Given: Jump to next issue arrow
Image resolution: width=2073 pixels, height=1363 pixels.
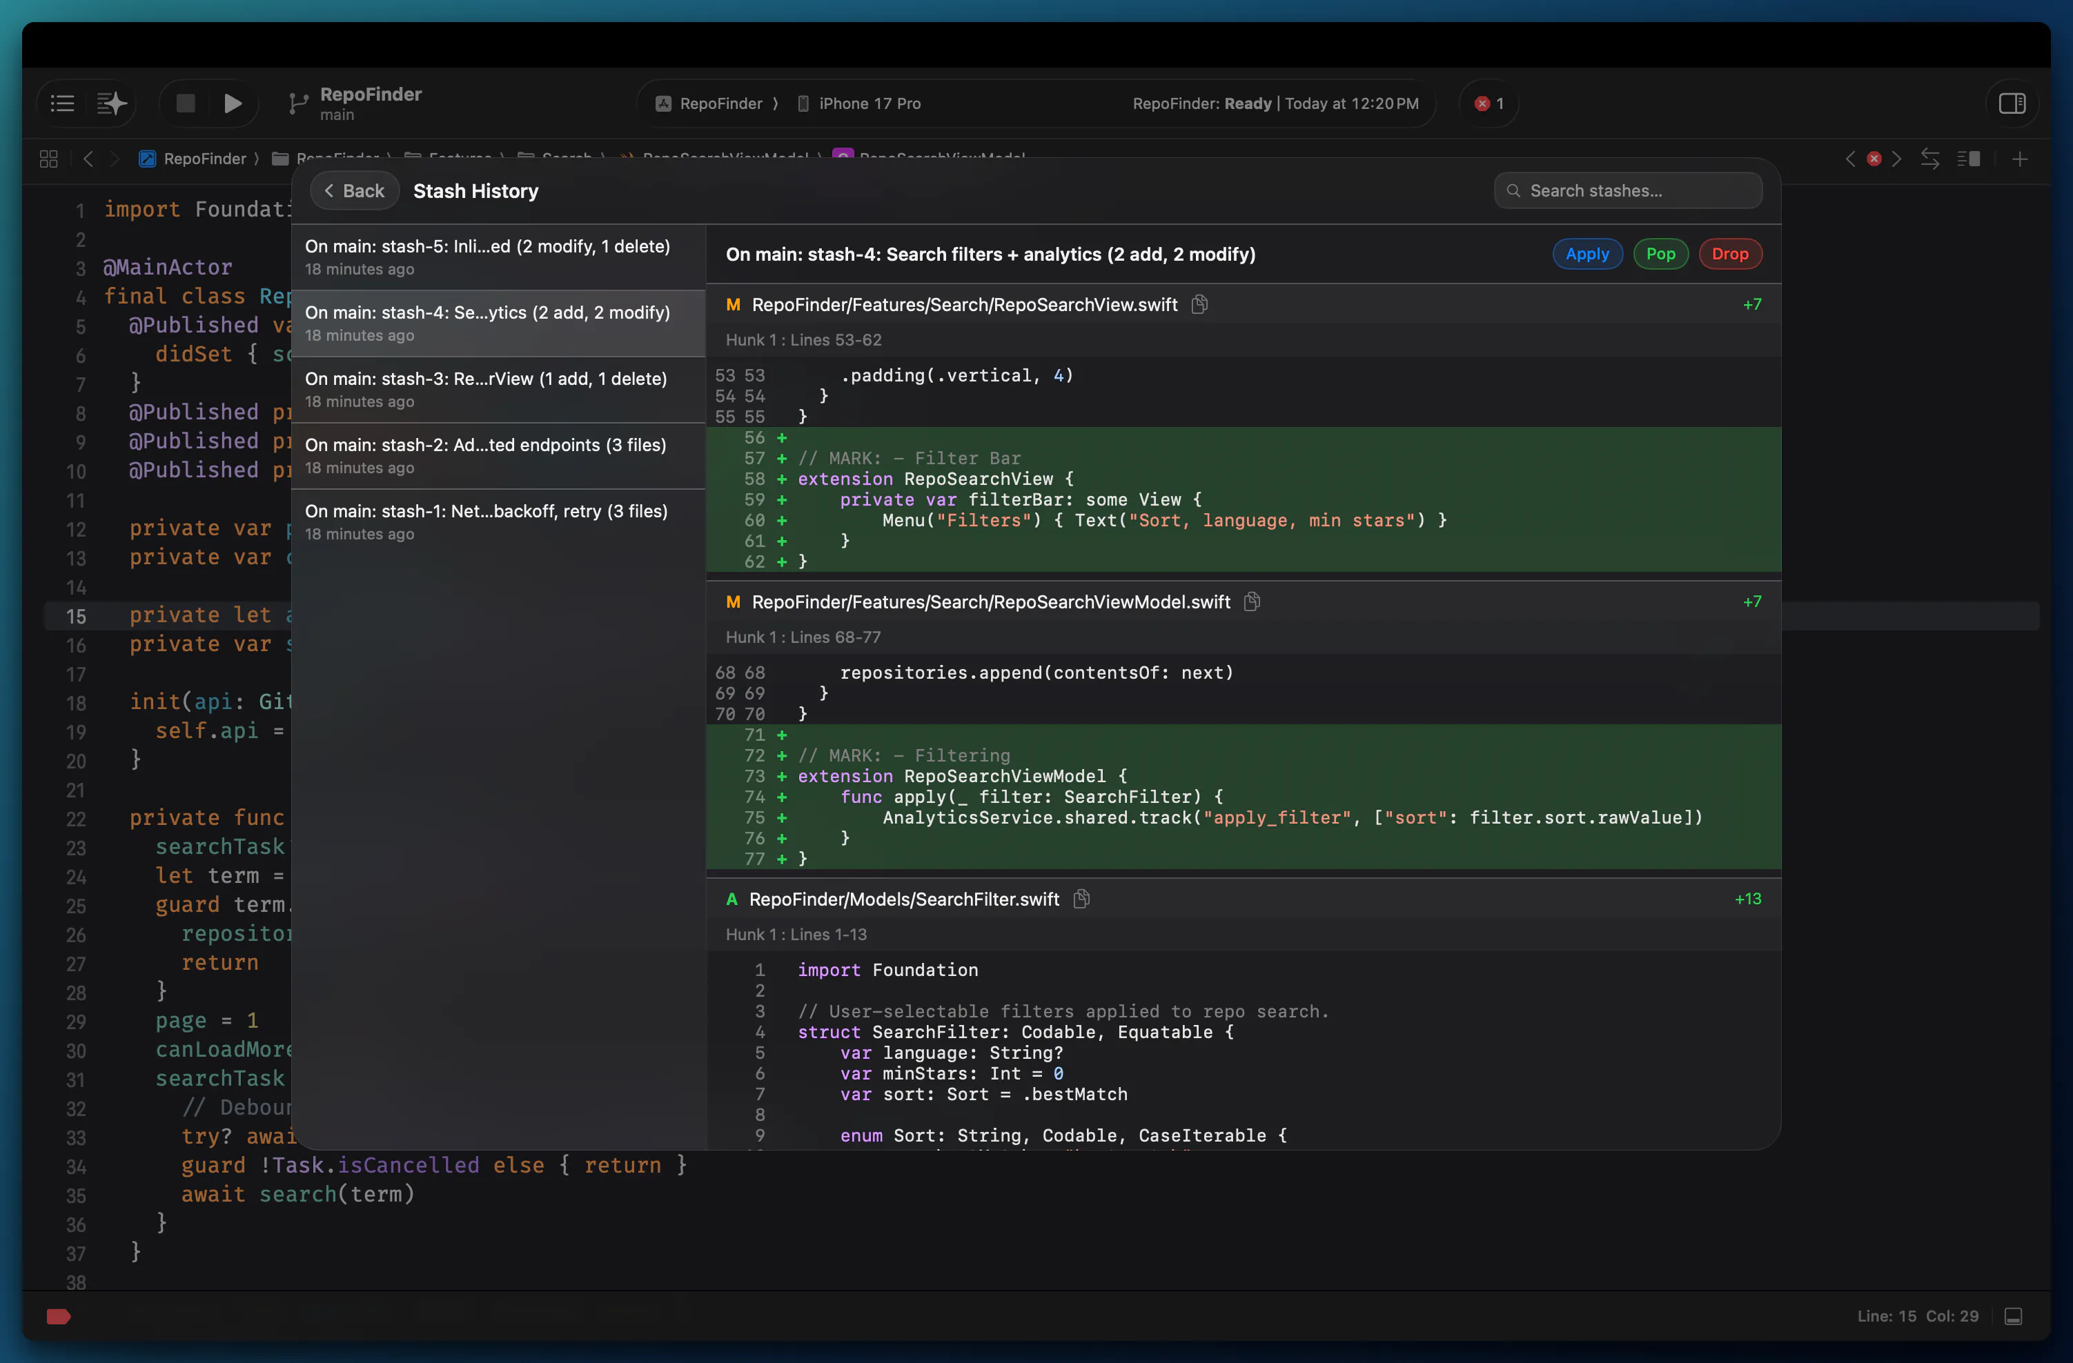Looking at the screenshot, I should coord(1896,159).
